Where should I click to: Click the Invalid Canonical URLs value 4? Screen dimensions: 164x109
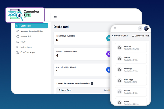point(57,56)
